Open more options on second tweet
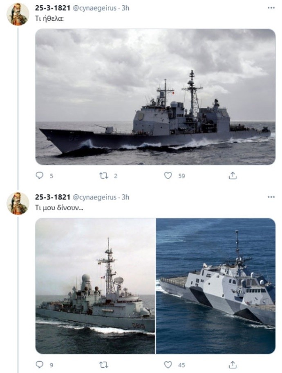 click(x=271, y=197)
